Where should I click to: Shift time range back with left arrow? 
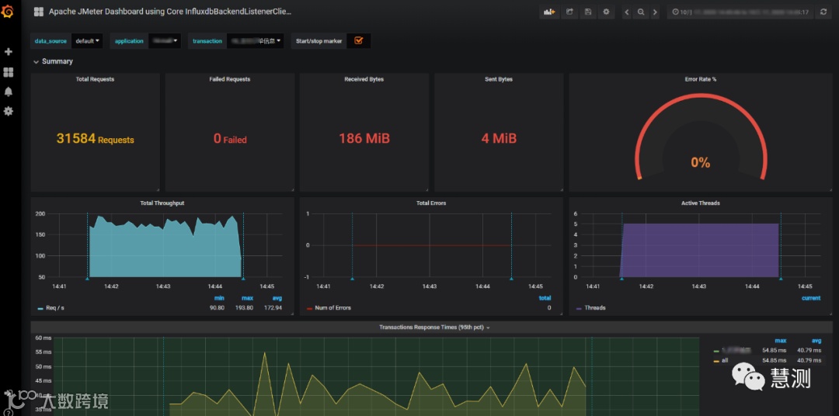627,12
